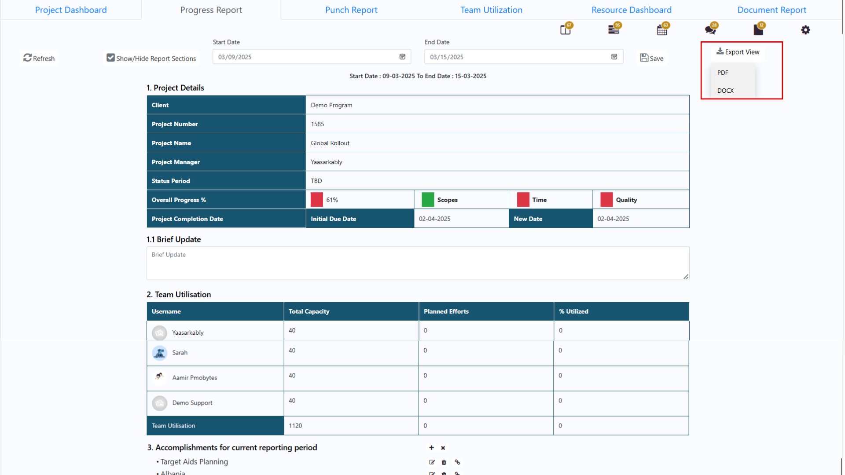Image resolution: width=845 pixels, height=475 pixels.
Task: Toggle Show/Hide Report Sections checkbox
Action: coord(110,58)
